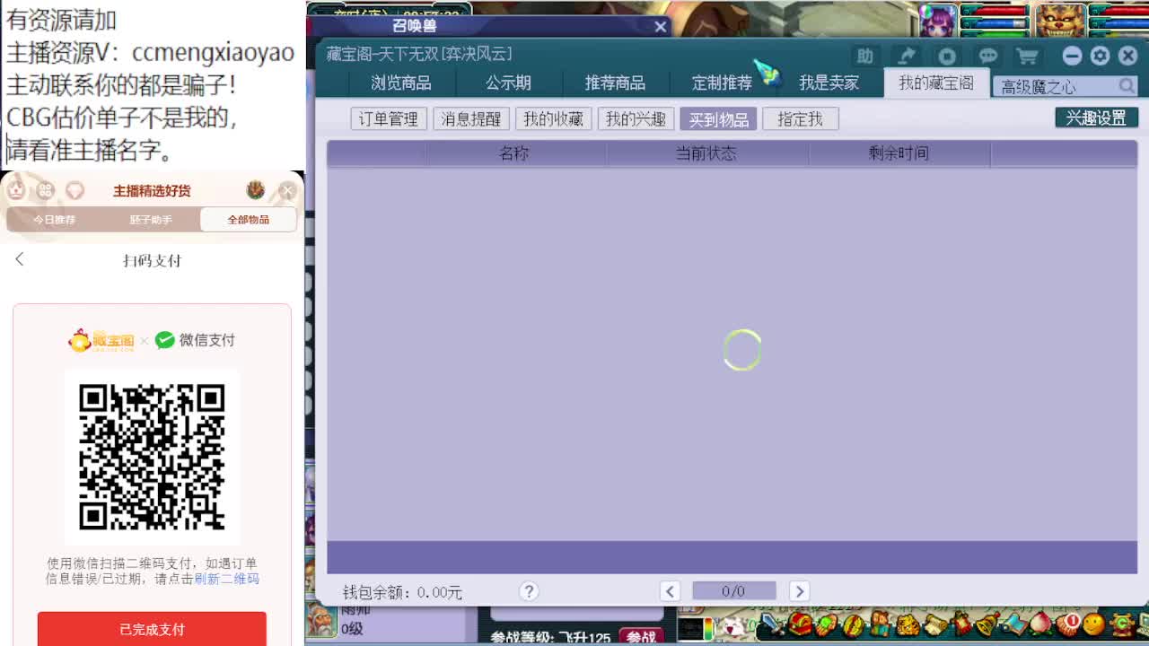The width and height of the screenshot is (1149, 646).
Task: Minimize the Cangbaoge window
Action: pos(1072,56)
